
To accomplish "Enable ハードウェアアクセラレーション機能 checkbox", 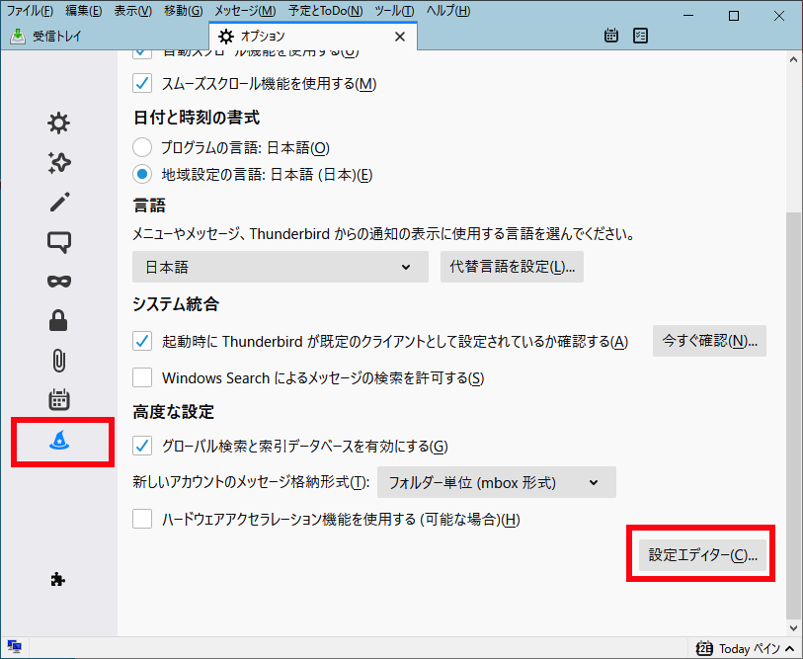I will coord(142,519).
